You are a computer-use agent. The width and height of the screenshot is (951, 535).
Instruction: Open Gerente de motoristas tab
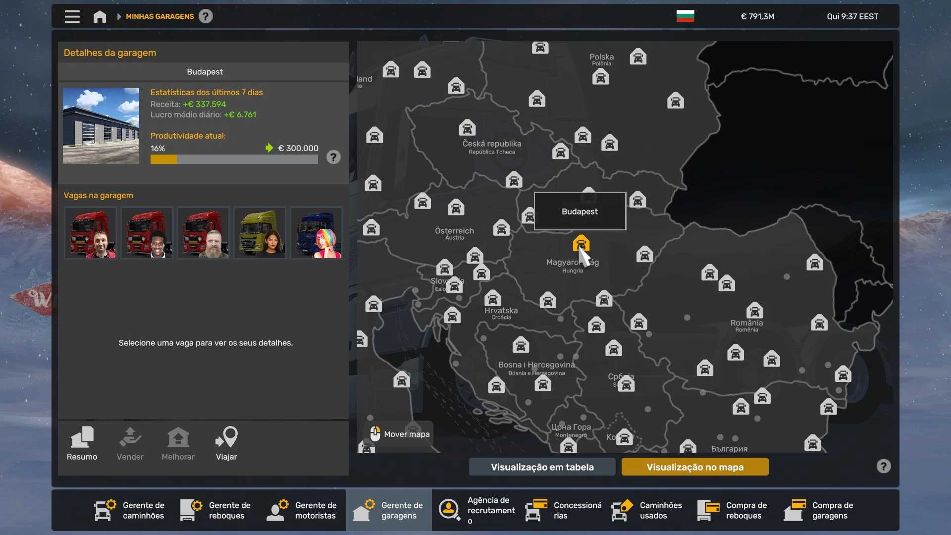pos(302,510)
